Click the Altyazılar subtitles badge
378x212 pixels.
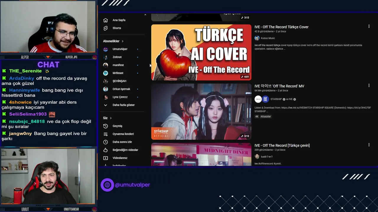(x=265, y=117)
